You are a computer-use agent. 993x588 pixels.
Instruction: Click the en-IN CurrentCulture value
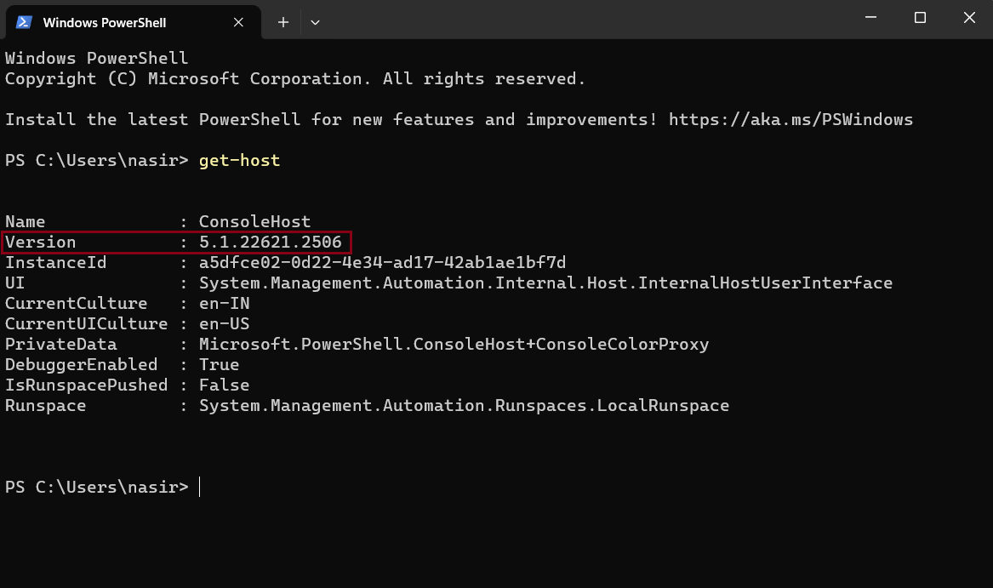224,304
